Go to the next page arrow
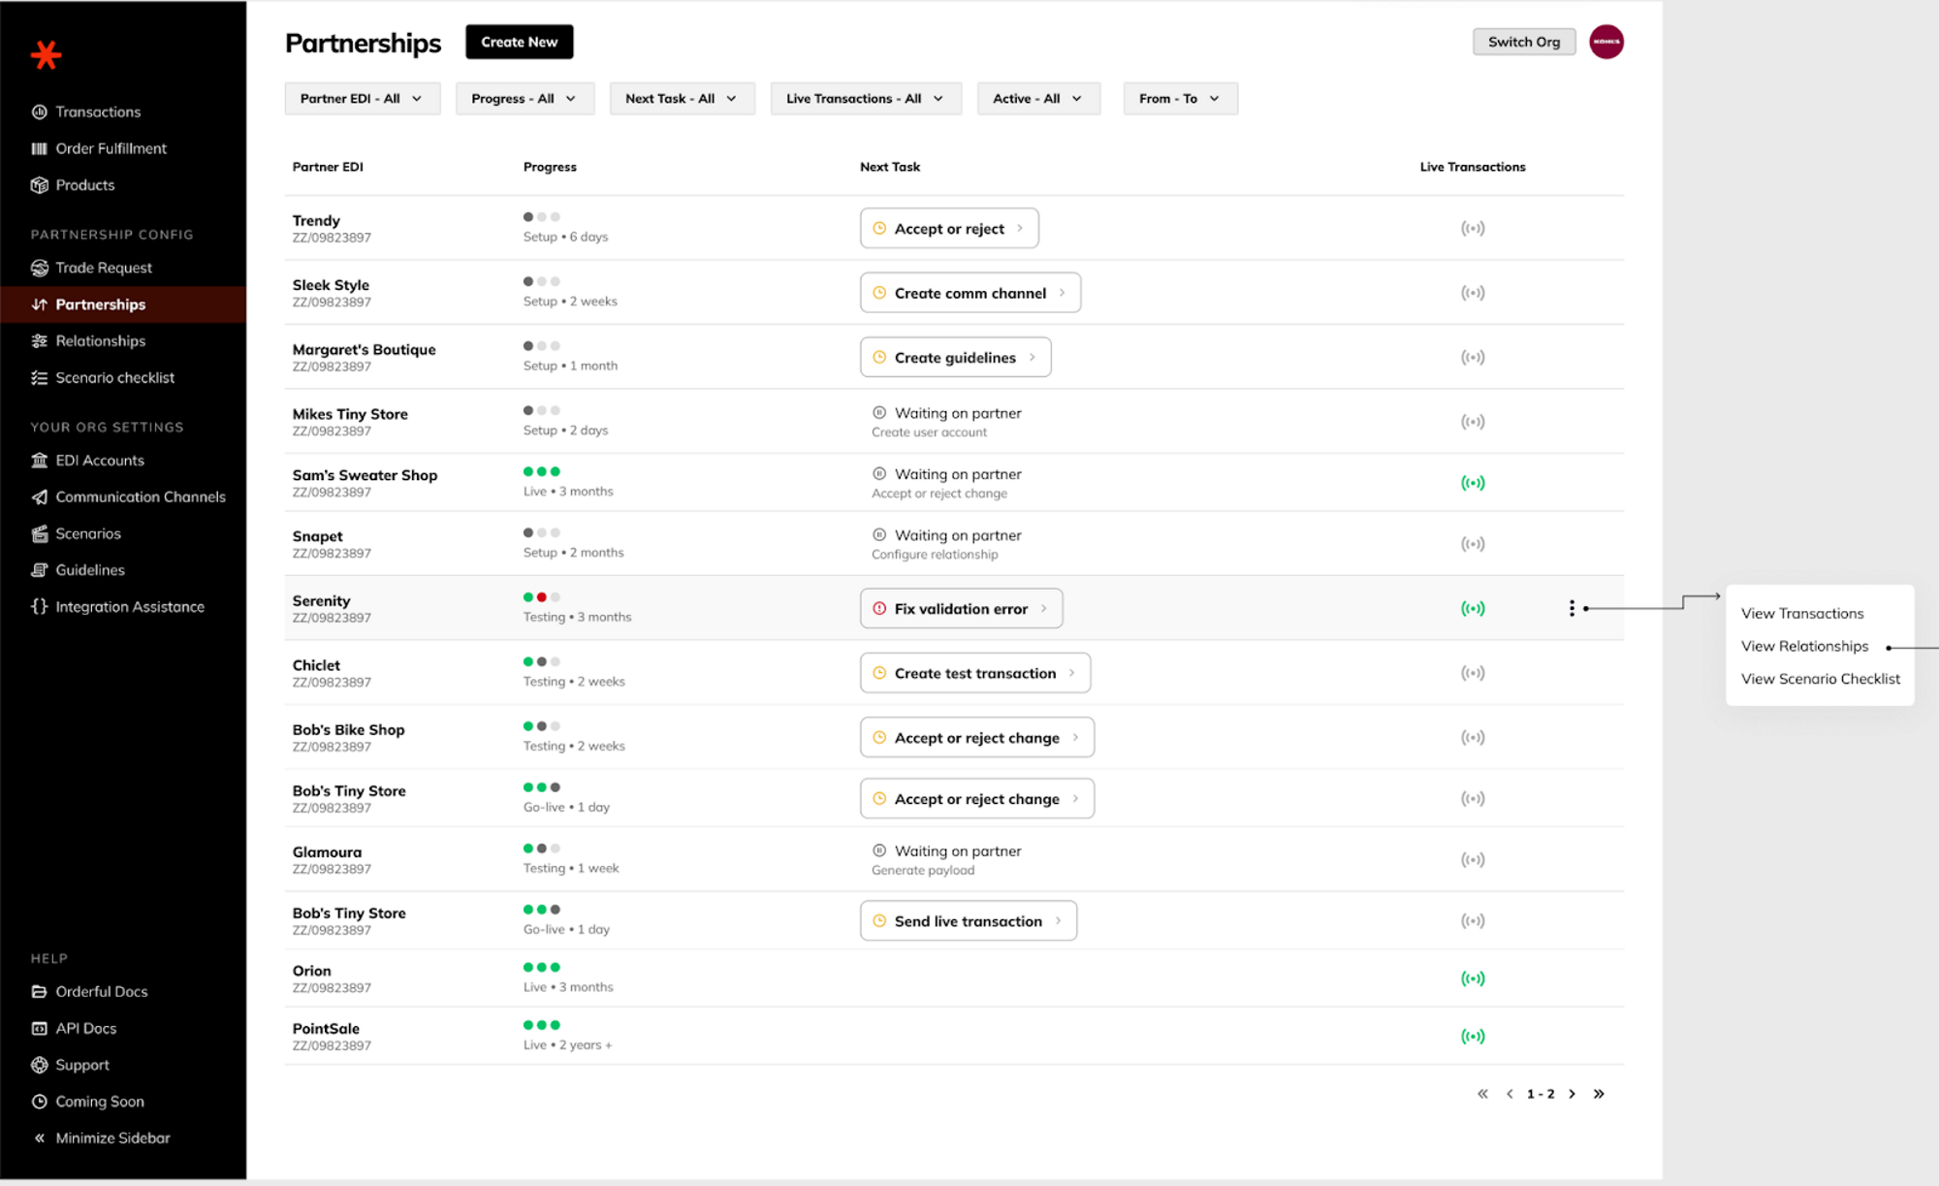The height and width of the screenshot is (1186, 1939). (x=1572, y=1094)
